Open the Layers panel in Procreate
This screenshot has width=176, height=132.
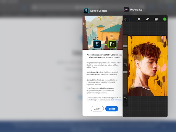click(156, 19)
